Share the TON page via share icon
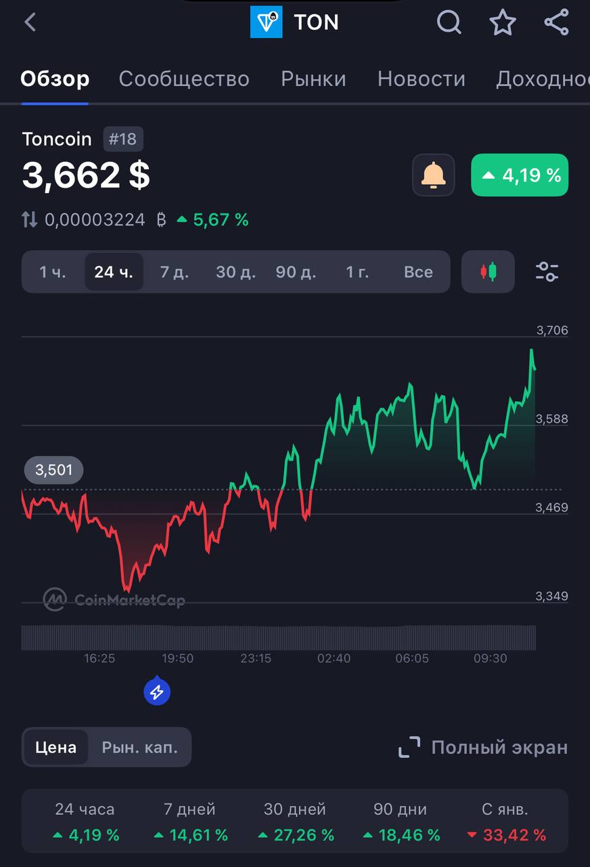590x867 pixels. click(556, 22)
